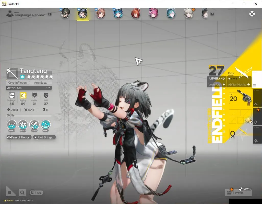Select the first operator portrait with dark hair
The image size is (262, 204).
(x=65, y=14)
